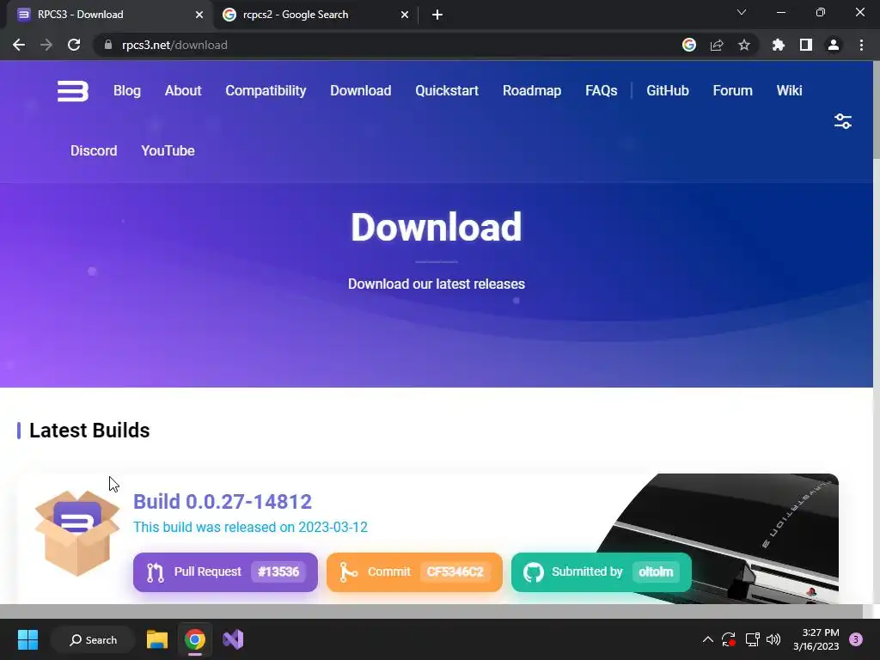This screenshot has width=880, height=660.
Task: Open a new tab with the plus button
Action: click(x=437, y=15)
